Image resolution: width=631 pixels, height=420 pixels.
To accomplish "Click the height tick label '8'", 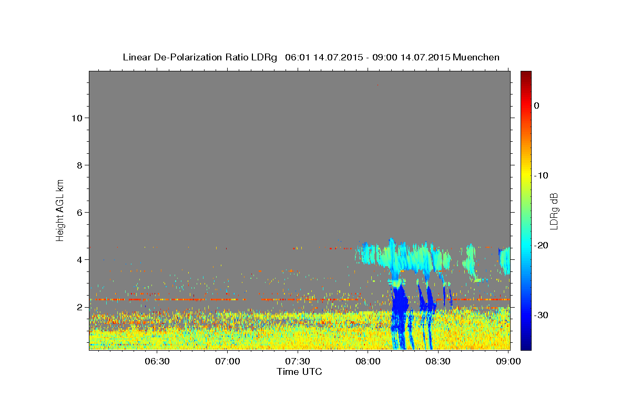I will 79,165.
